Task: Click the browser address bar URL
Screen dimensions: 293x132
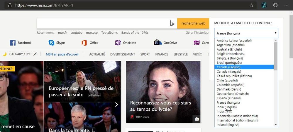Action: (x=44, y=5)
